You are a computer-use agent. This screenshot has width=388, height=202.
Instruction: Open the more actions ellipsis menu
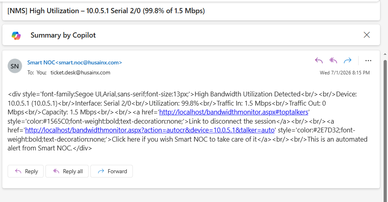click(368, 61)
